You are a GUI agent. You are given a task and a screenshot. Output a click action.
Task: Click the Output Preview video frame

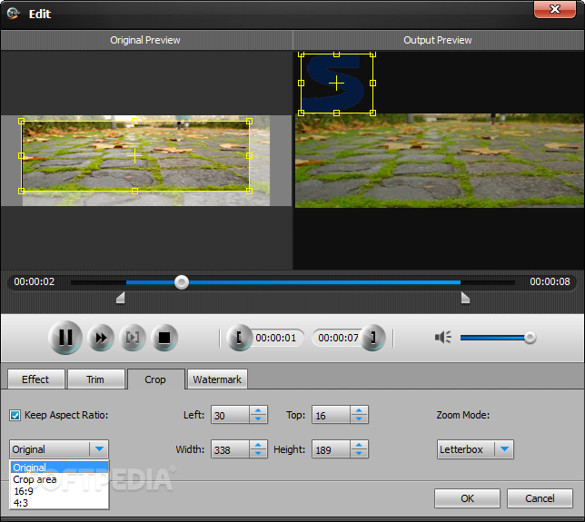[440, 161]
